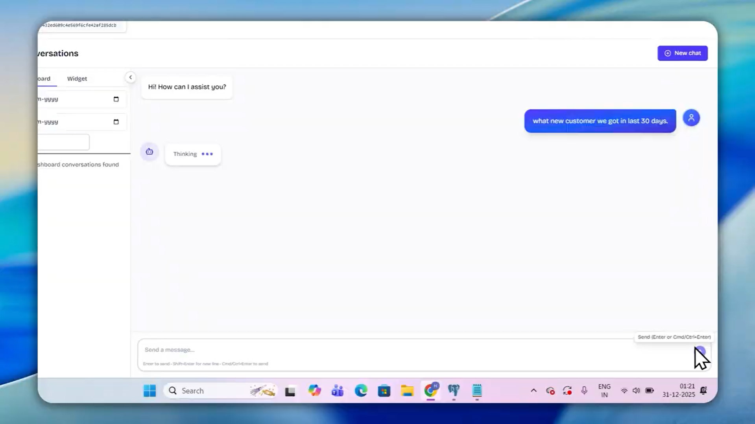The height and width of the screenshot is (424, 755).
Task: Click the volume speaker tray icon
Action: (x=636, y=391)
